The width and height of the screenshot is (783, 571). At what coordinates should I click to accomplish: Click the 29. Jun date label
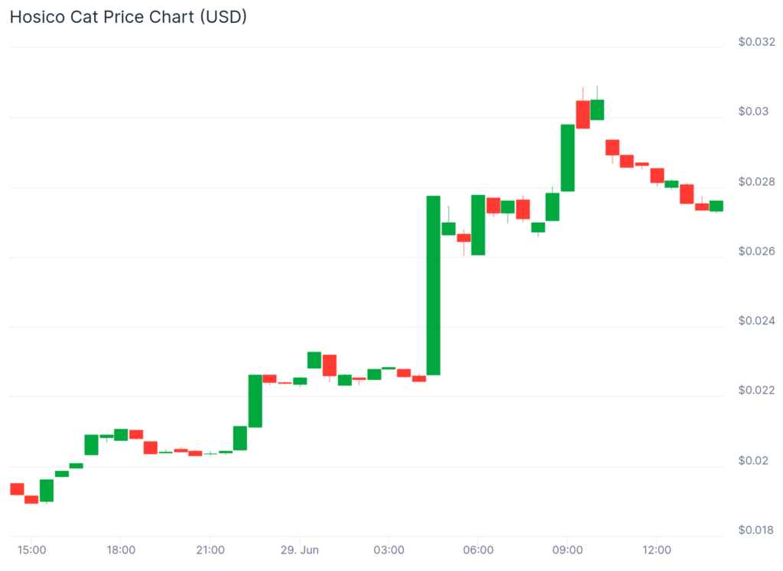coord(300,550)
